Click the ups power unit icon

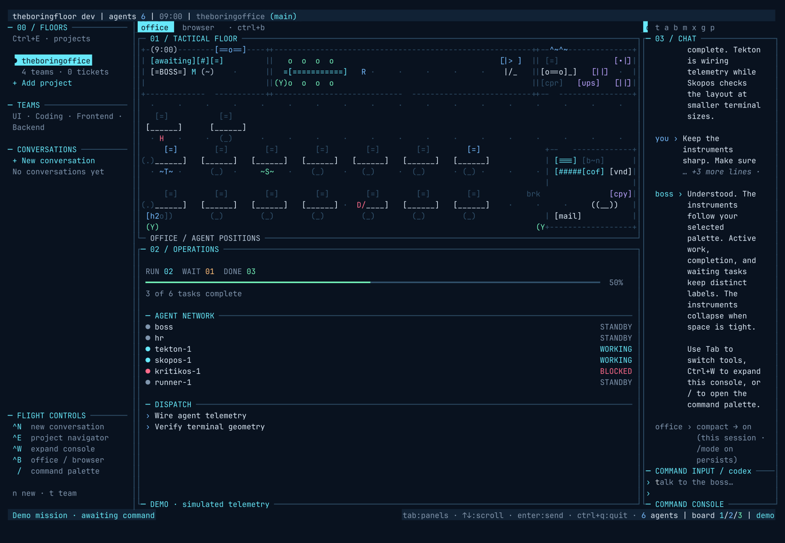click(x=588, y=83)
